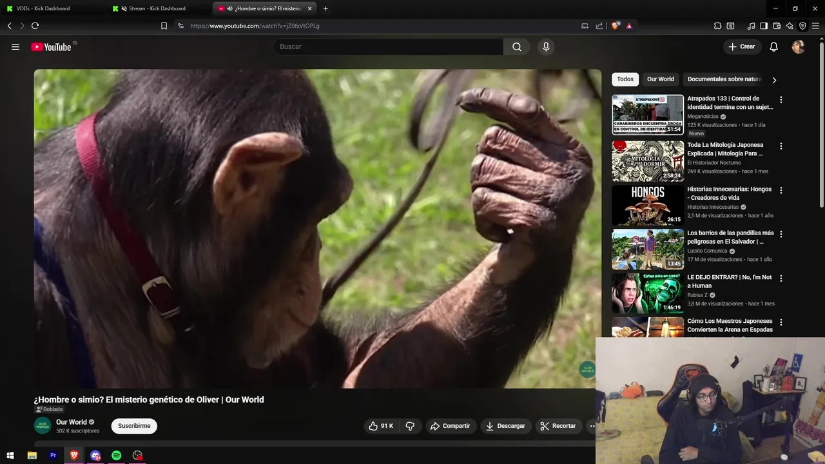Open the media playlist music-note icon
The image size is (825, 464).
click(751, 26)
